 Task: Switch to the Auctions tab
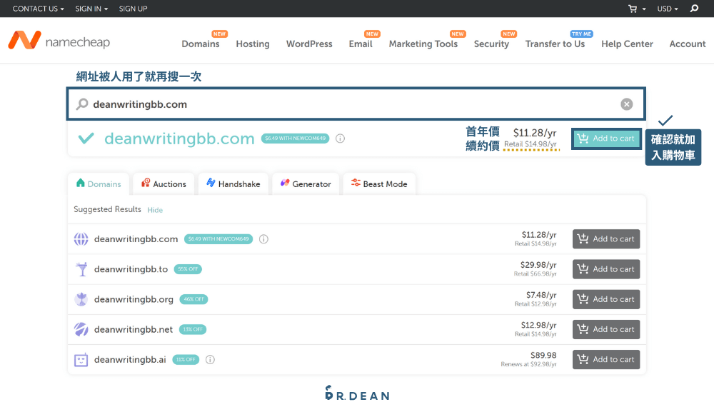(164, 184)
